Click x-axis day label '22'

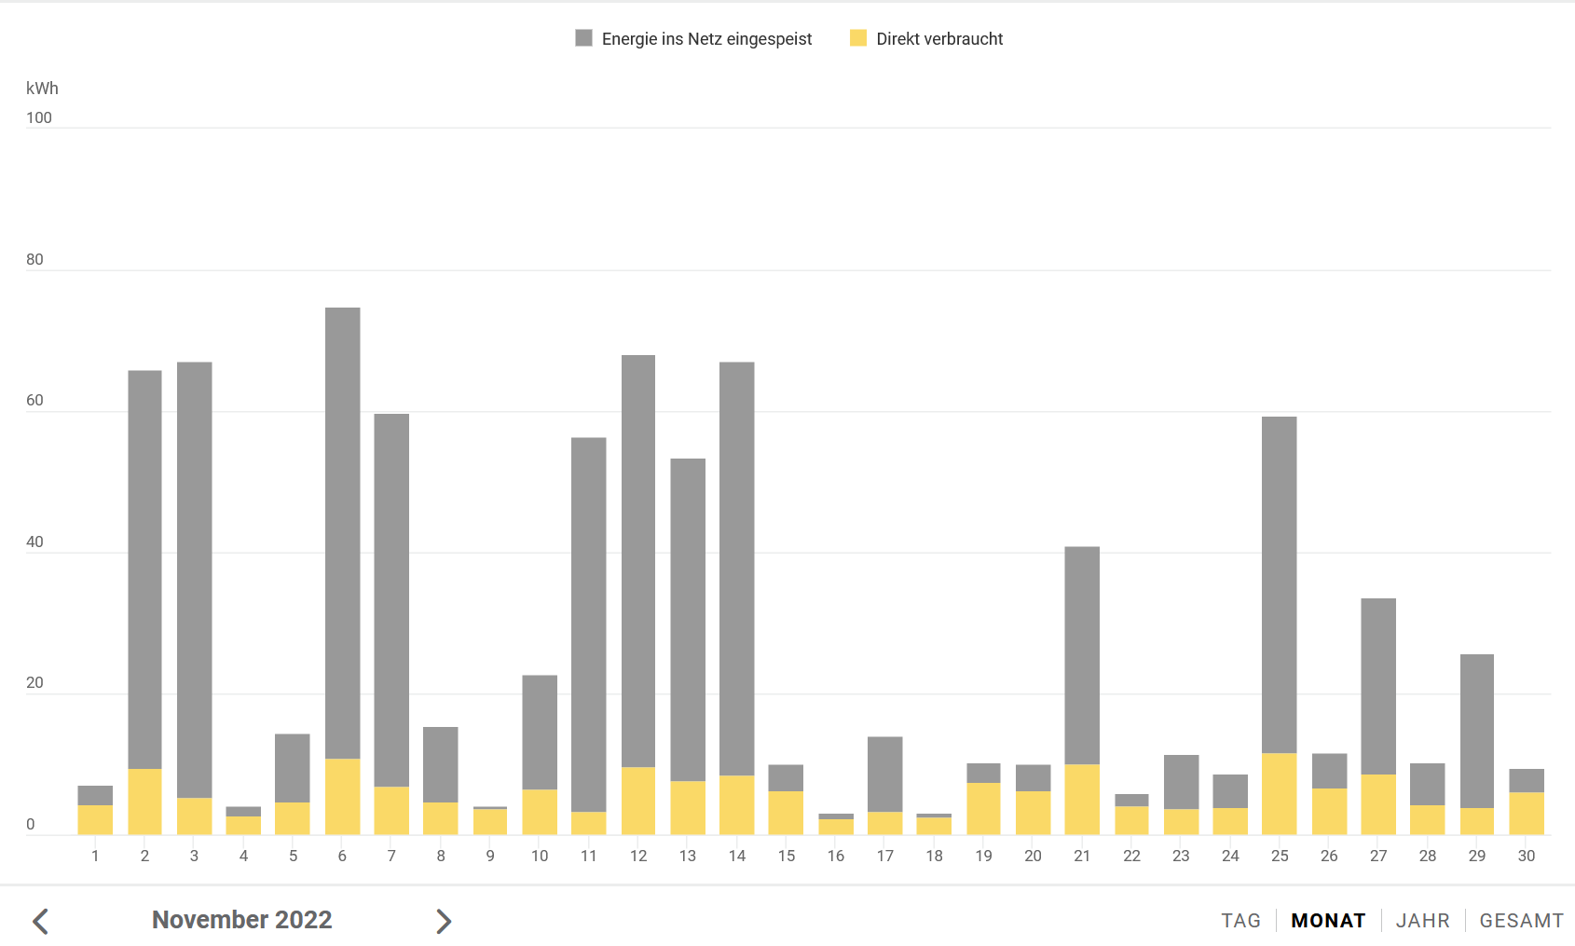point(1131,856)
